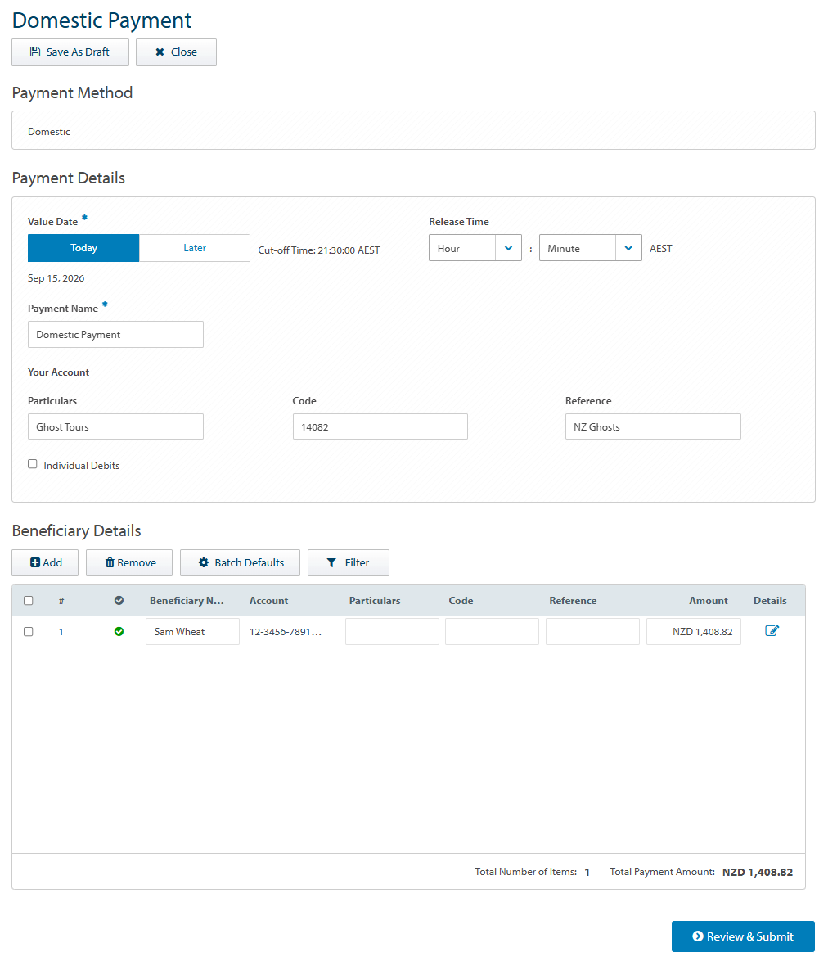Click the Sep 15, 2026 date text
The image size is (828, 961).
(56, 278)
